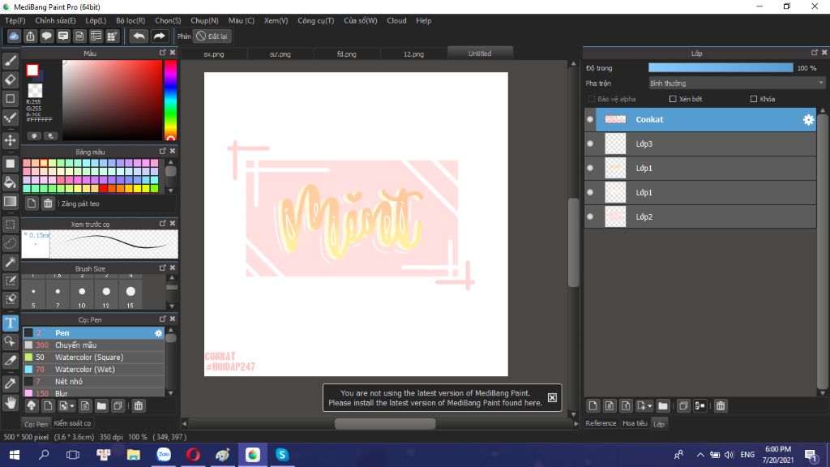The height and width of the screenshot is (467, 830).
Task: Open the add-brush dropdown in Cọ panel
Action: [x=72, y=406]
